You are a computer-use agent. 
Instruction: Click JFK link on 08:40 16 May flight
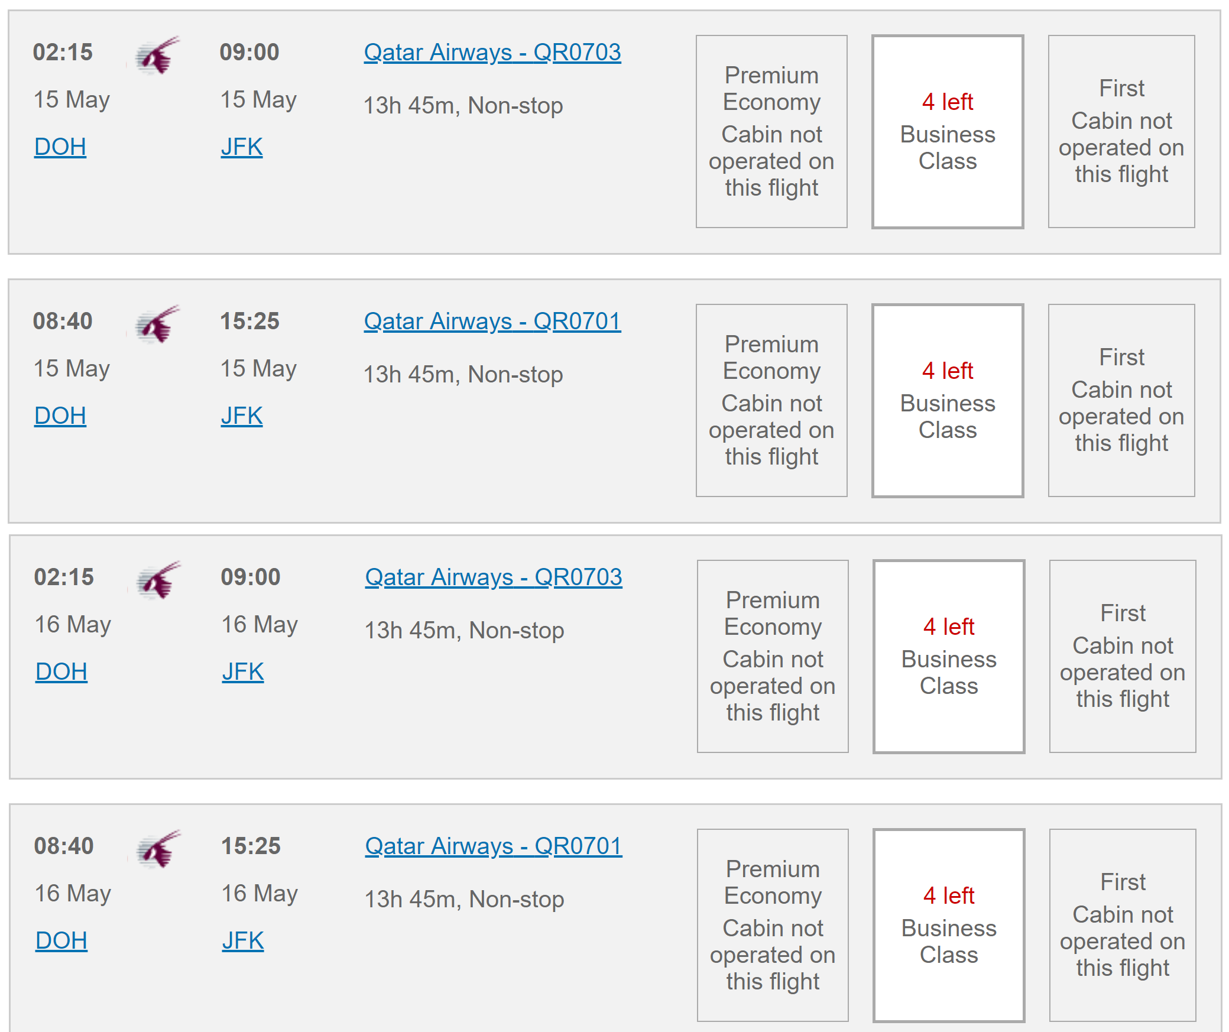point(243,940)
